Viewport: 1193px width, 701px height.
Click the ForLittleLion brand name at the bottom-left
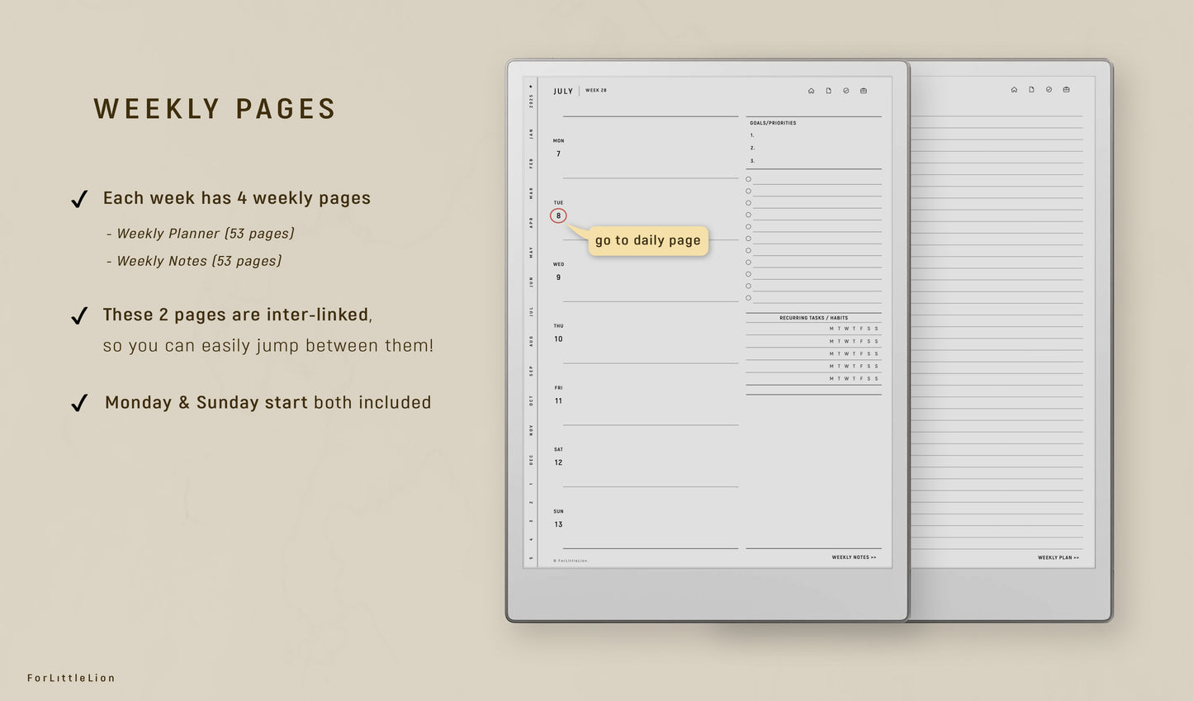point(71,678)
